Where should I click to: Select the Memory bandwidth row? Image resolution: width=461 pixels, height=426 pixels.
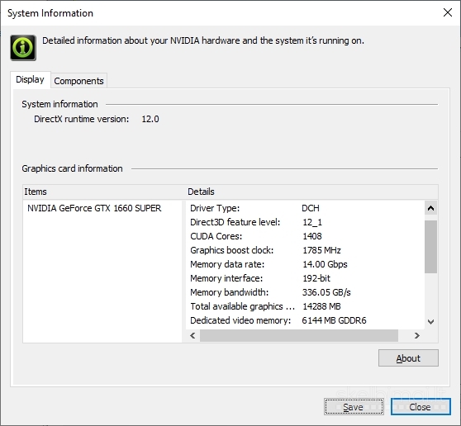click(x=305, y=292)
